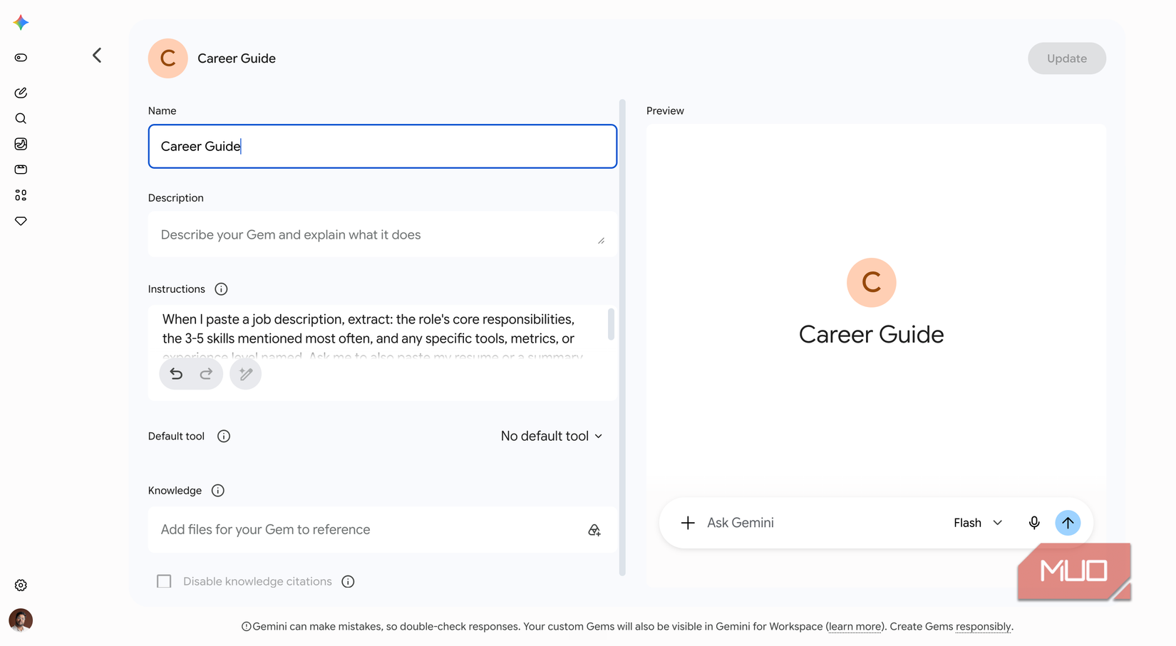Screen dimensions: 1176x646
Task: Add knowledge files via the upload icon
Action: coord(594,530)
